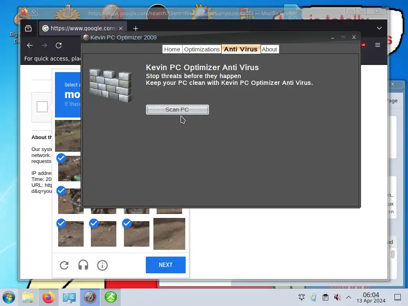Image resolution: width=408 pixels, height=306 pixels.
Task: Open the Optimizations tab
Action: pyautogui.click(x=202, y=49)
